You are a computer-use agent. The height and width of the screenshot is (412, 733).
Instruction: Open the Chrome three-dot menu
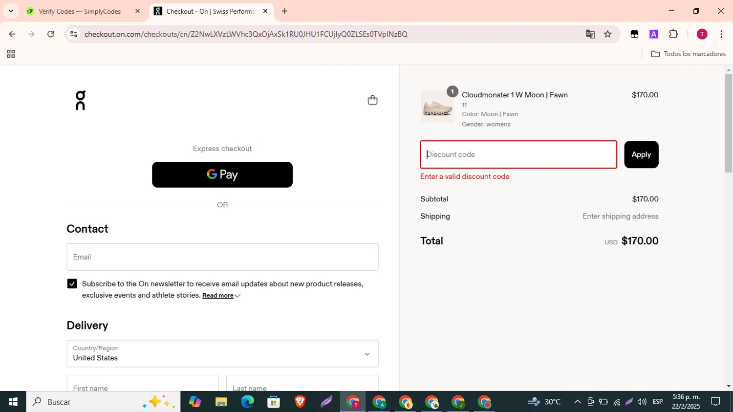(721, 34)
